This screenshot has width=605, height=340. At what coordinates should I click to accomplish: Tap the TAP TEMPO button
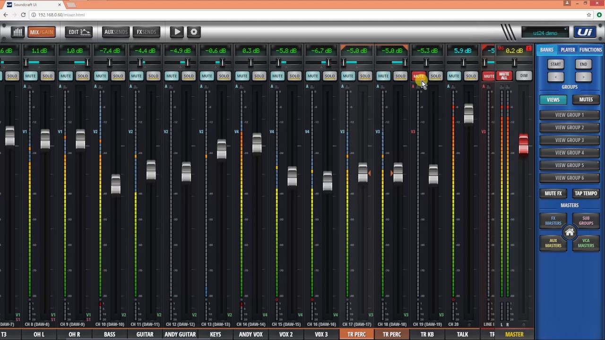pyautogui.click(x=586, y=193)
